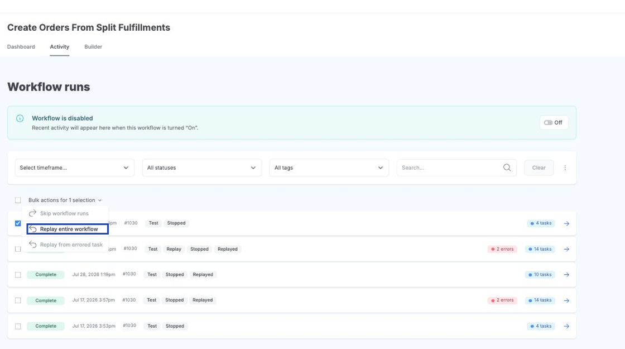Click 2 errors badge on the Replay row
This screenshot has height=349, width=625.
click(502, 249)
